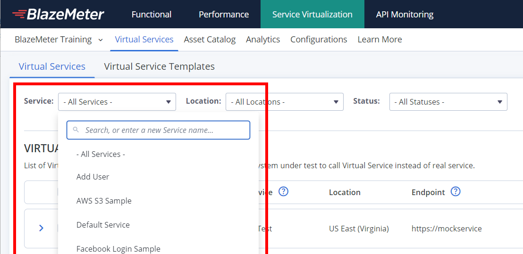Image resolution: width=523 pixels, height=254 pixels.
Task: Click the Endpoint column header
Action: pos(428,192)
